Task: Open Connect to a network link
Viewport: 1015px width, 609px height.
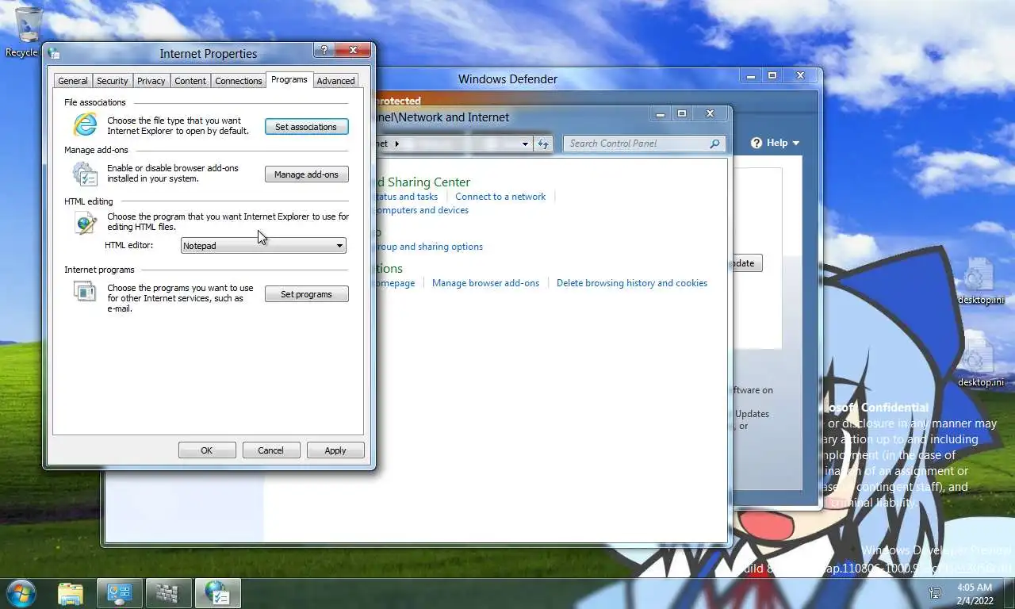Action: (x=500, y=197)
